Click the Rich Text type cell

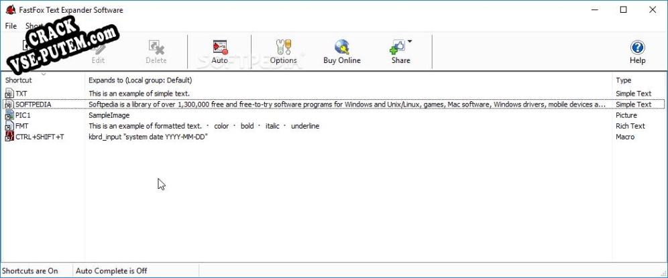click(x=630, y=126)
